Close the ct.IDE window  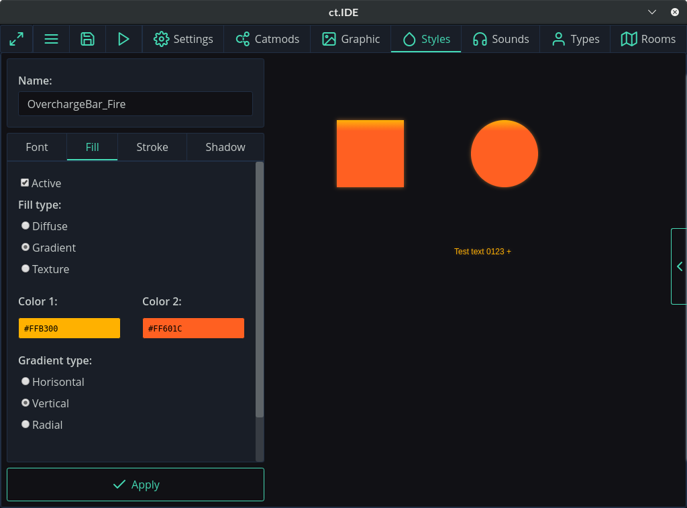coord(675,12)
